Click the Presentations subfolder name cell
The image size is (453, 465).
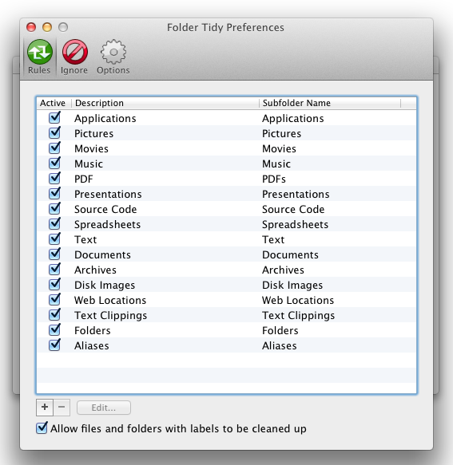[296, 194]
